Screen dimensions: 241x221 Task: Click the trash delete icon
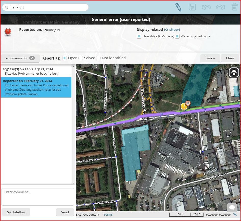(x=234, y=7)
